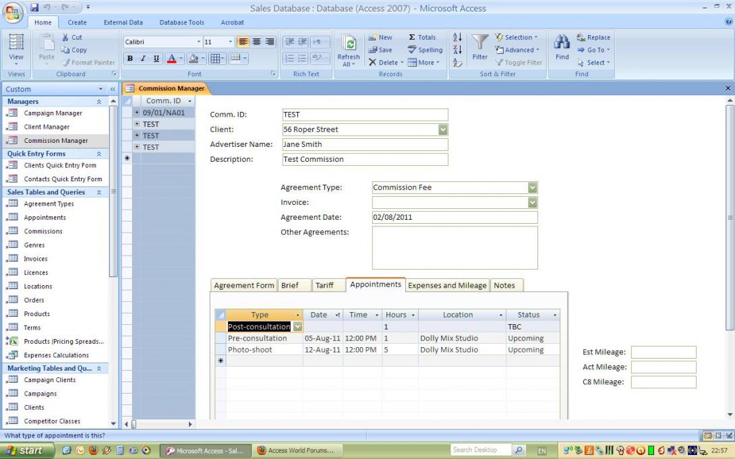Image resolution: width=735 pixels, height=459 pixels.
Task: Collapse the Managers group
Action: 99,102
